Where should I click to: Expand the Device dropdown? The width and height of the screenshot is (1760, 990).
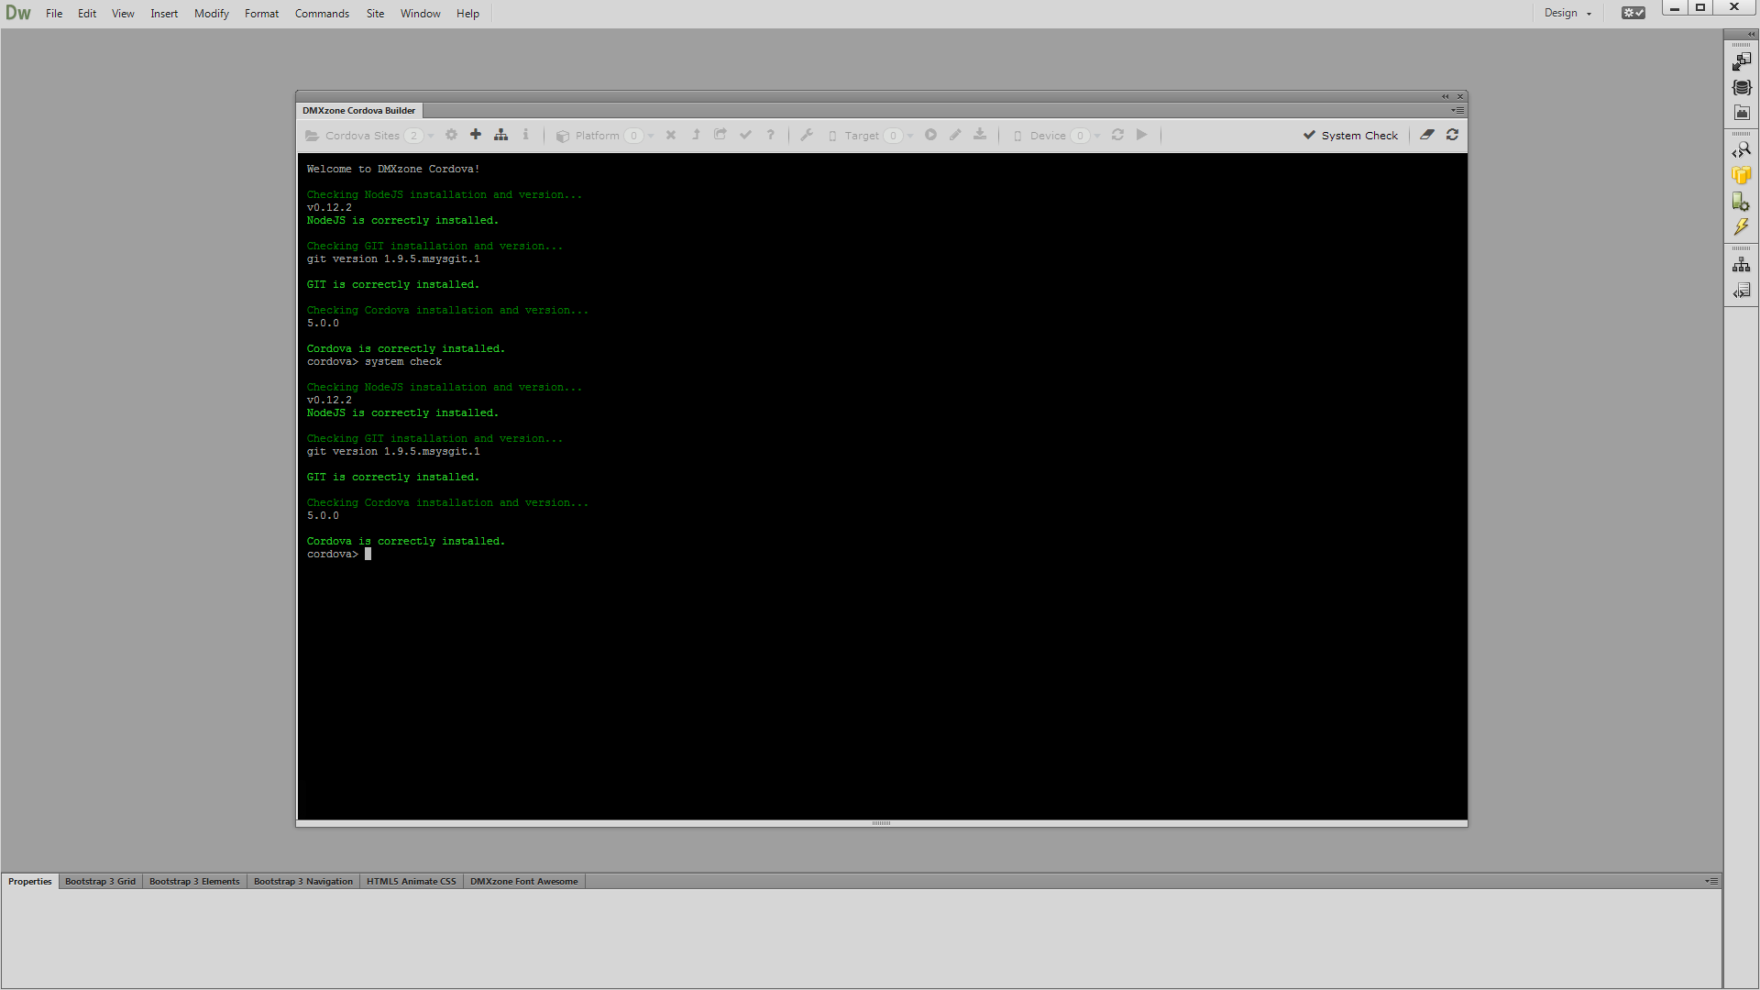[x=1097, y=136]
